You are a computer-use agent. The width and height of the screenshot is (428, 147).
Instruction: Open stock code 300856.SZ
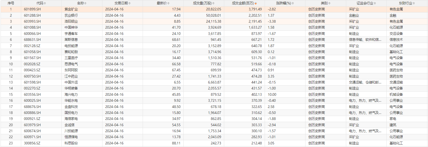click(32, 143)
